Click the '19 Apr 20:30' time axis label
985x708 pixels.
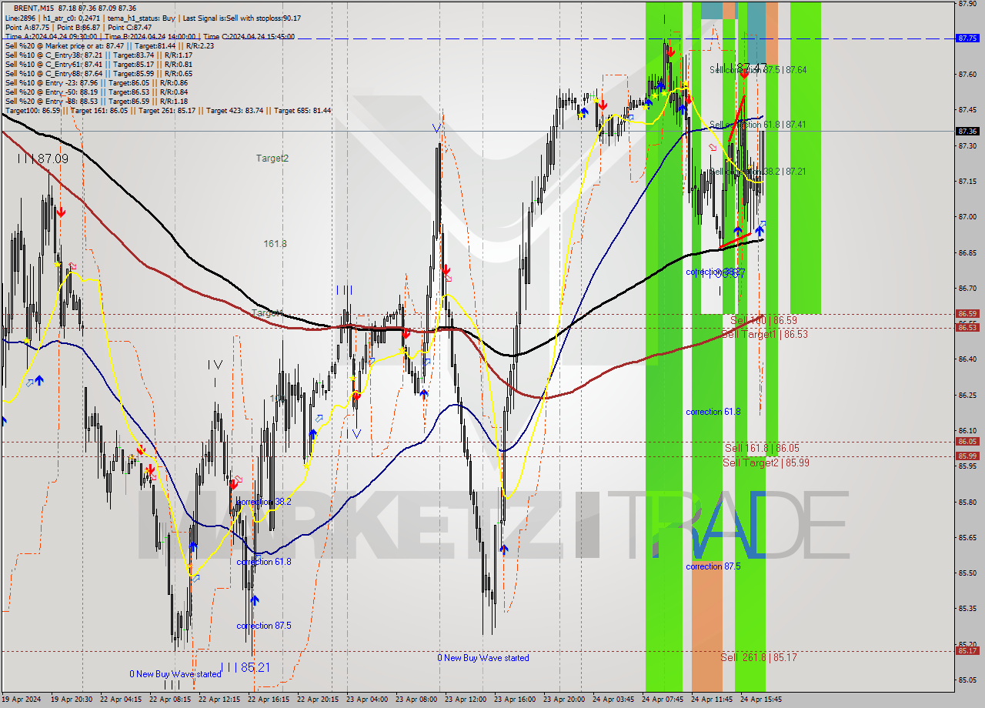pyautogui.click(x=72, y=700)
